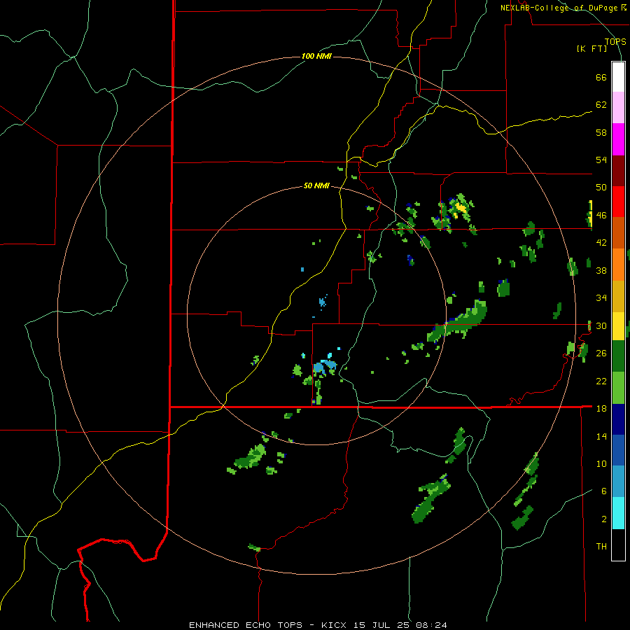Viewport: 630px width, 630px height.
Task: Select the dark red maroon legend block
Action: [618, 170]
